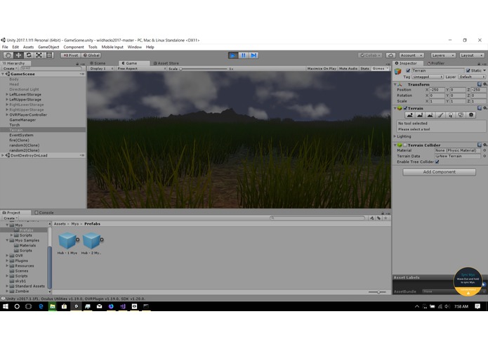Select the Move tool

click(19, 55)
